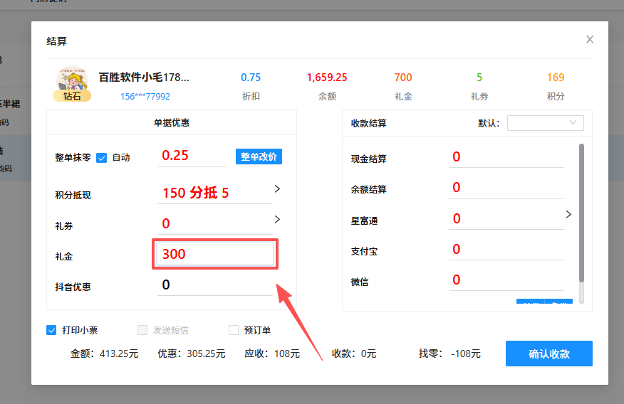Click the arrow right of 星富通 payment field
Viewport: 624px width, 404px height.
coord(568,214)
